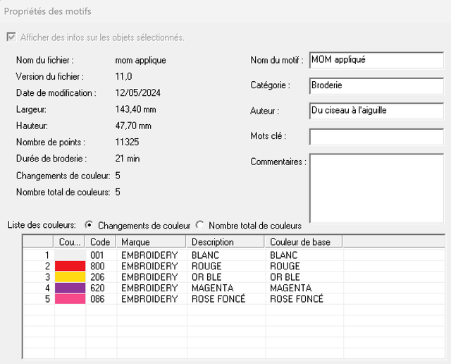Select row 3 with code 206
The width and height of the screenshot is (451, 364).
coord(234,277)
